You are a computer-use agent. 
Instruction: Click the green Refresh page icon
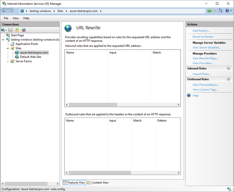coord(210,11)
